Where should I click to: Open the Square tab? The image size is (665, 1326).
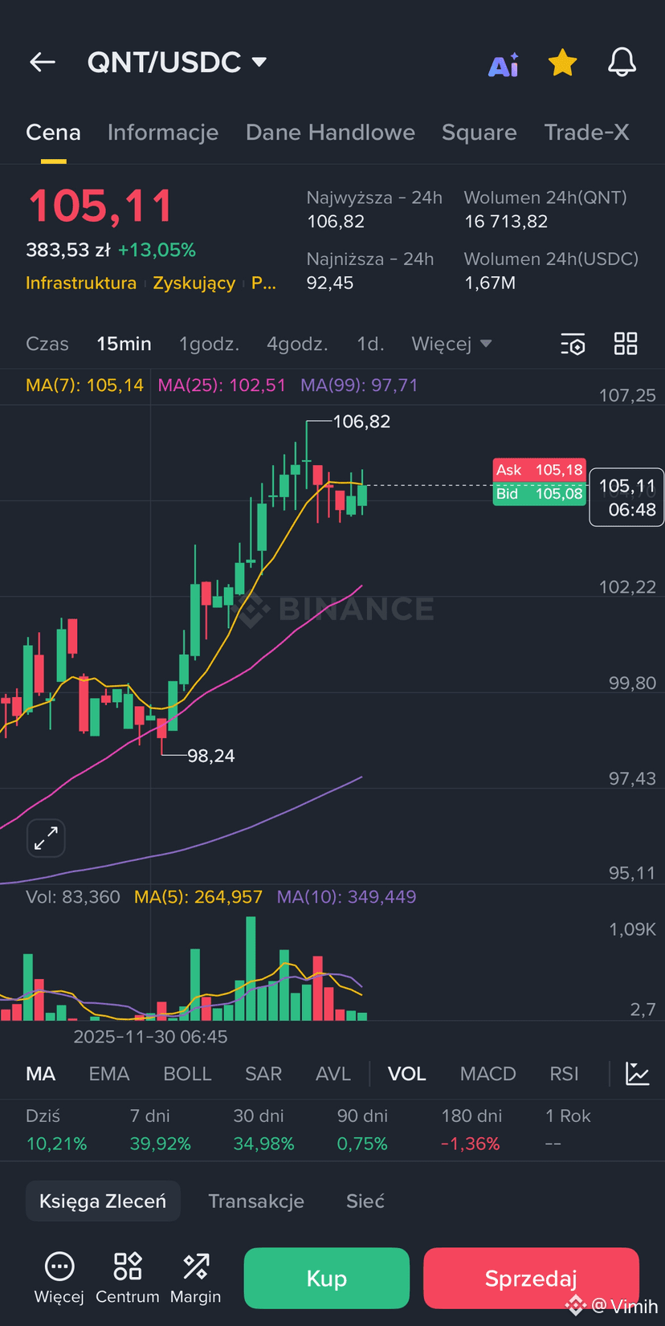tap(479, 133)
